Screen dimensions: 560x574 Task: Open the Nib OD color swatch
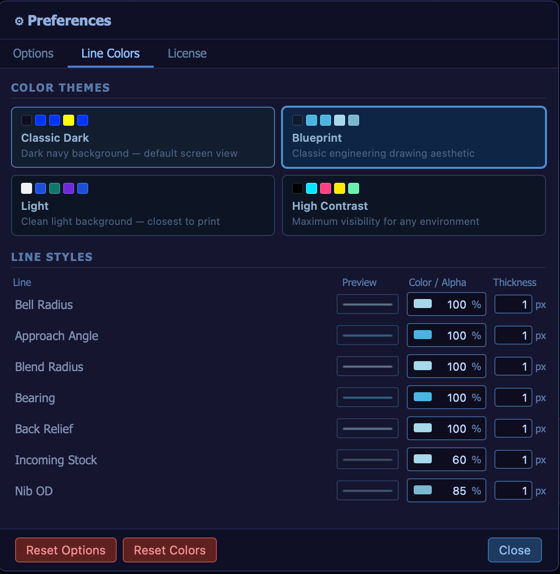423,490
